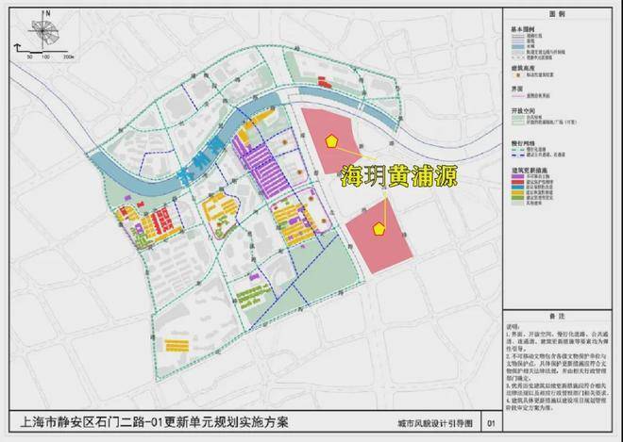This screenshot has width=623, height=442.
Task: Click the lower pink land parcel
Action: [379, 236]
